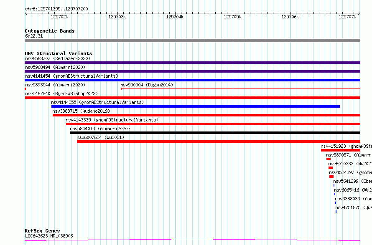Screen dimensions: 372x245
Task: Click the 125707k ruler tick label
Action: pyautogui.click(x=347, y=17)
